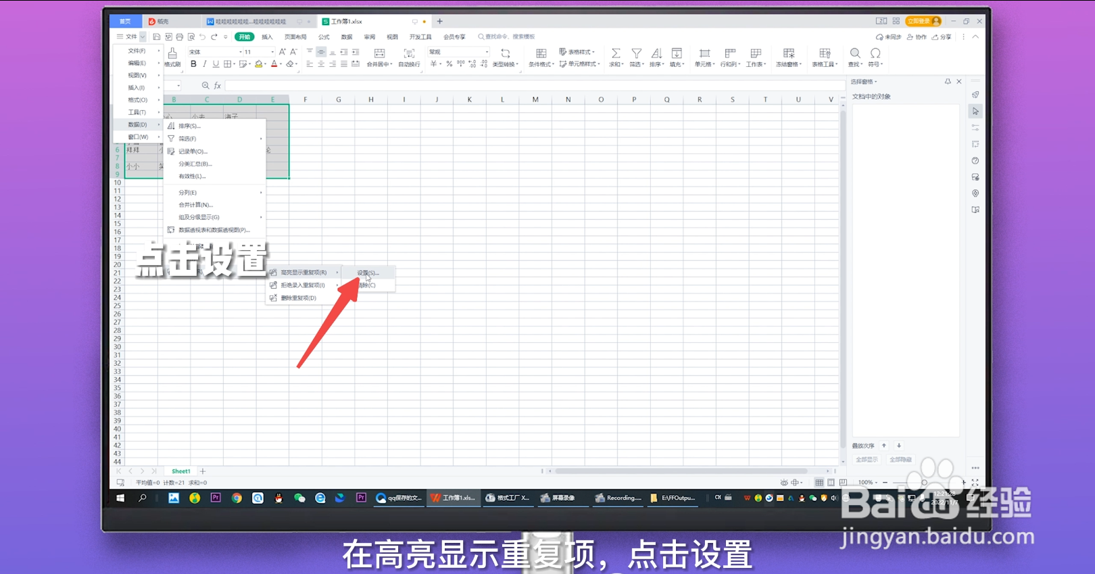Click the 查找 magnifier find icon

coord(855,53)
